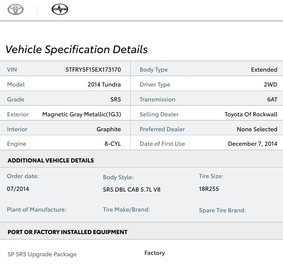Click 'PORT OR FACTORY INSTALLED EQUIPMENT' header
This screenshot has width=283, height=265.
[68, 232]
